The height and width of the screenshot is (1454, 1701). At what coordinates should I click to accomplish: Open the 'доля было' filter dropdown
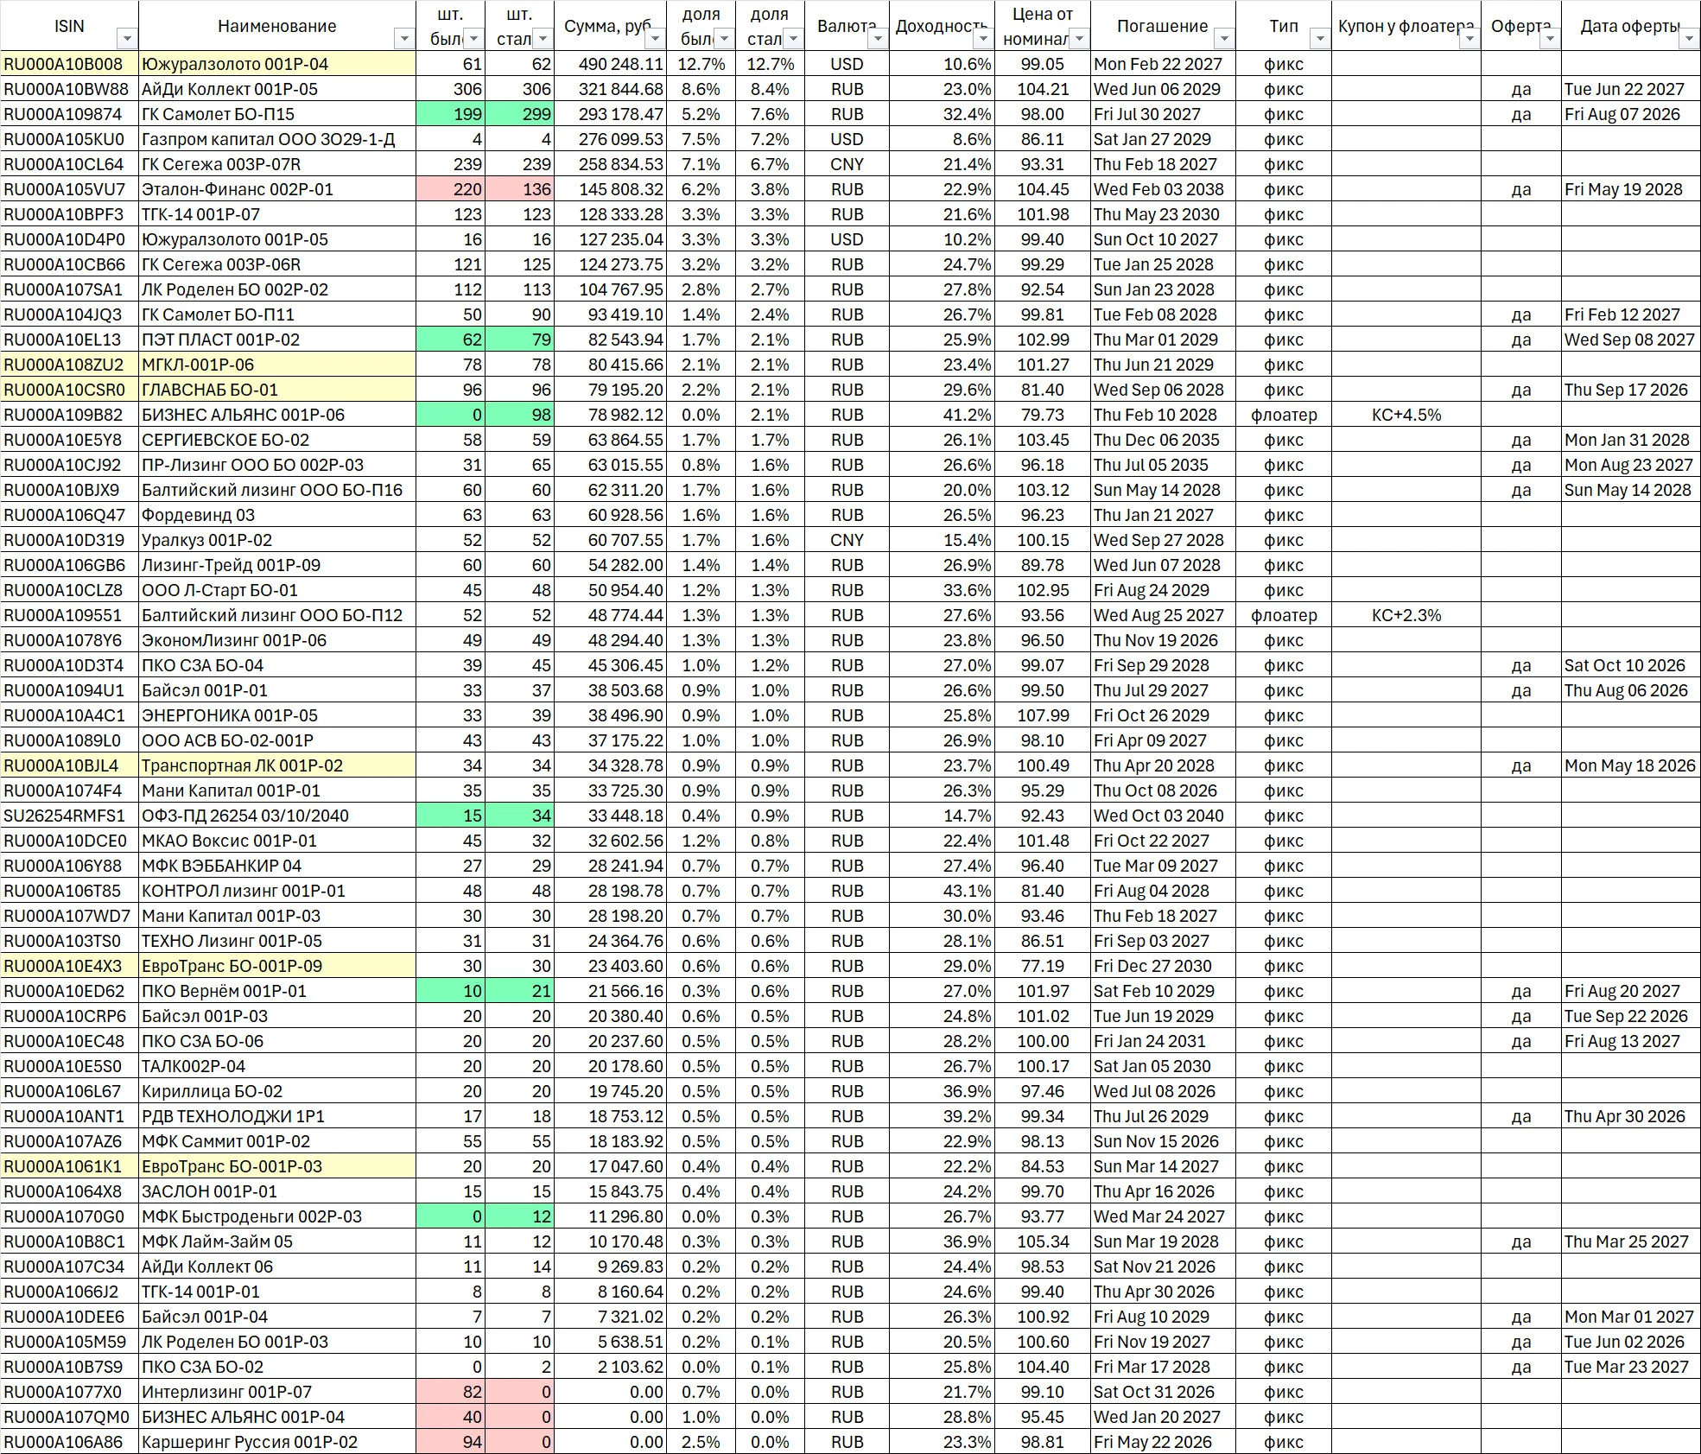(x=724, y=39)
